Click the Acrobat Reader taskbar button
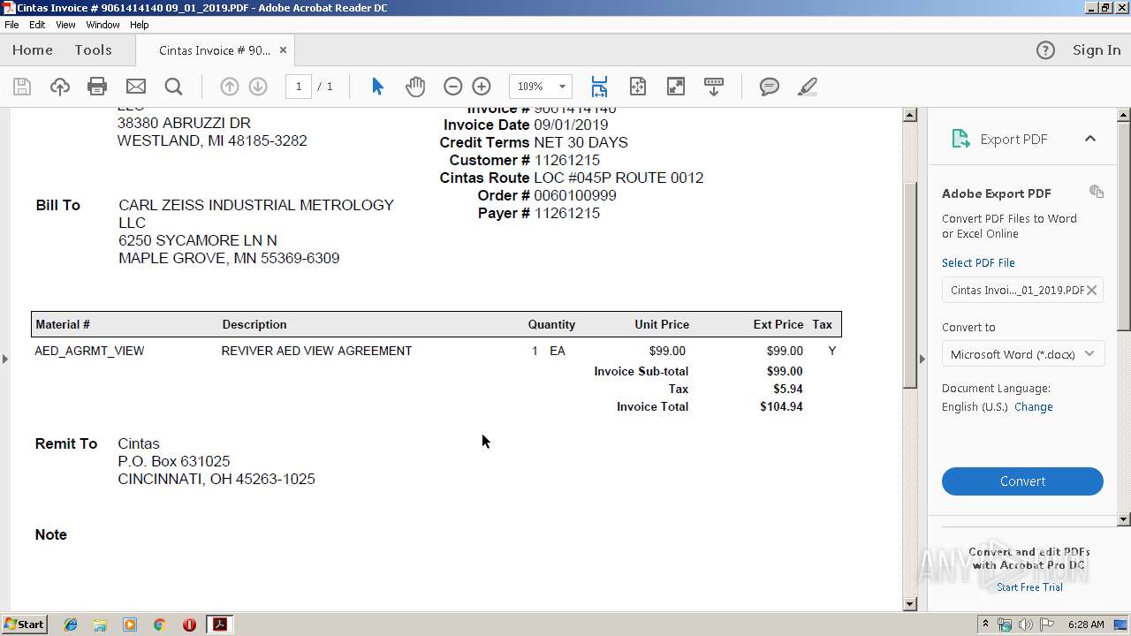1131x636 pixels. point(219,625)
